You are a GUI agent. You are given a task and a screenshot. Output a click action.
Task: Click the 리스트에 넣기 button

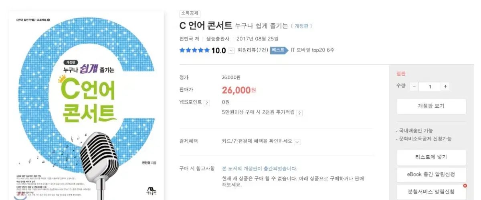pyautogui.click(x=431, y=157)
